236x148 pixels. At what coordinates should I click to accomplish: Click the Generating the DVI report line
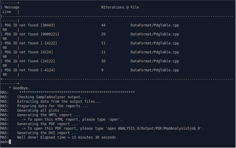[47, 133]
